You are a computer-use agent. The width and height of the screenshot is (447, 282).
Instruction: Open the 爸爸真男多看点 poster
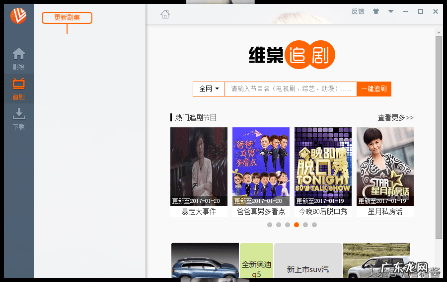261,167
